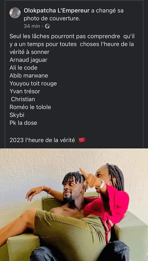Select the "Ali le code" line
Image resolution: width=148 pixels, height=261 pixels.
pyautogui.click(x=23, y=68)
